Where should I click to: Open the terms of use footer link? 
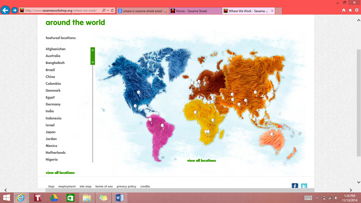[104, 186]
